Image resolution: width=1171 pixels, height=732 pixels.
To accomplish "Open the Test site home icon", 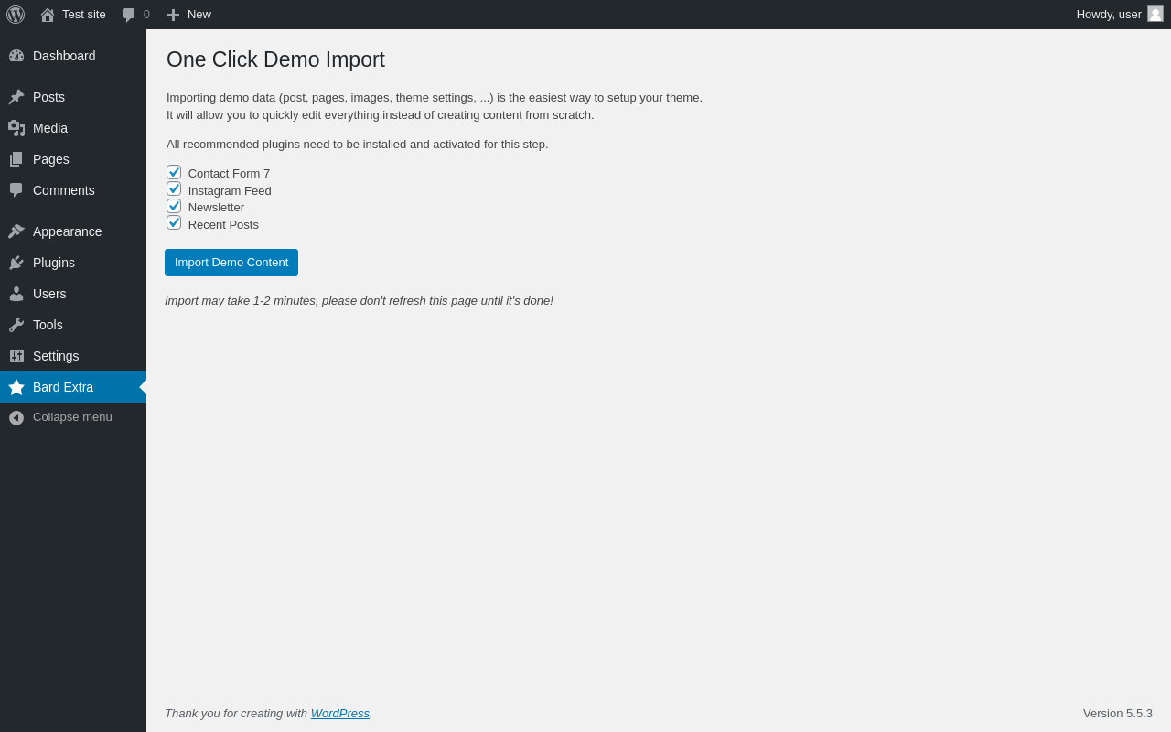I will click(48, 15).
